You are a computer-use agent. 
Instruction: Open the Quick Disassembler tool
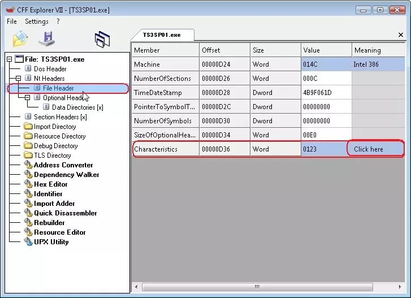[65, 213]
